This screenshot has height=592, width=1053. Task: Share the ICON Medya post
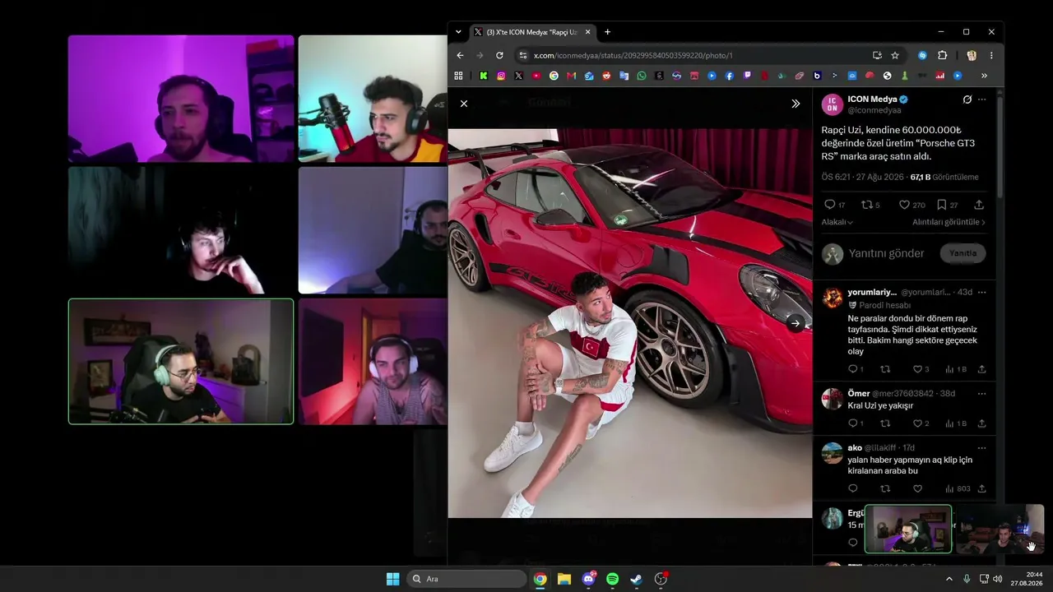pos(979,205)
